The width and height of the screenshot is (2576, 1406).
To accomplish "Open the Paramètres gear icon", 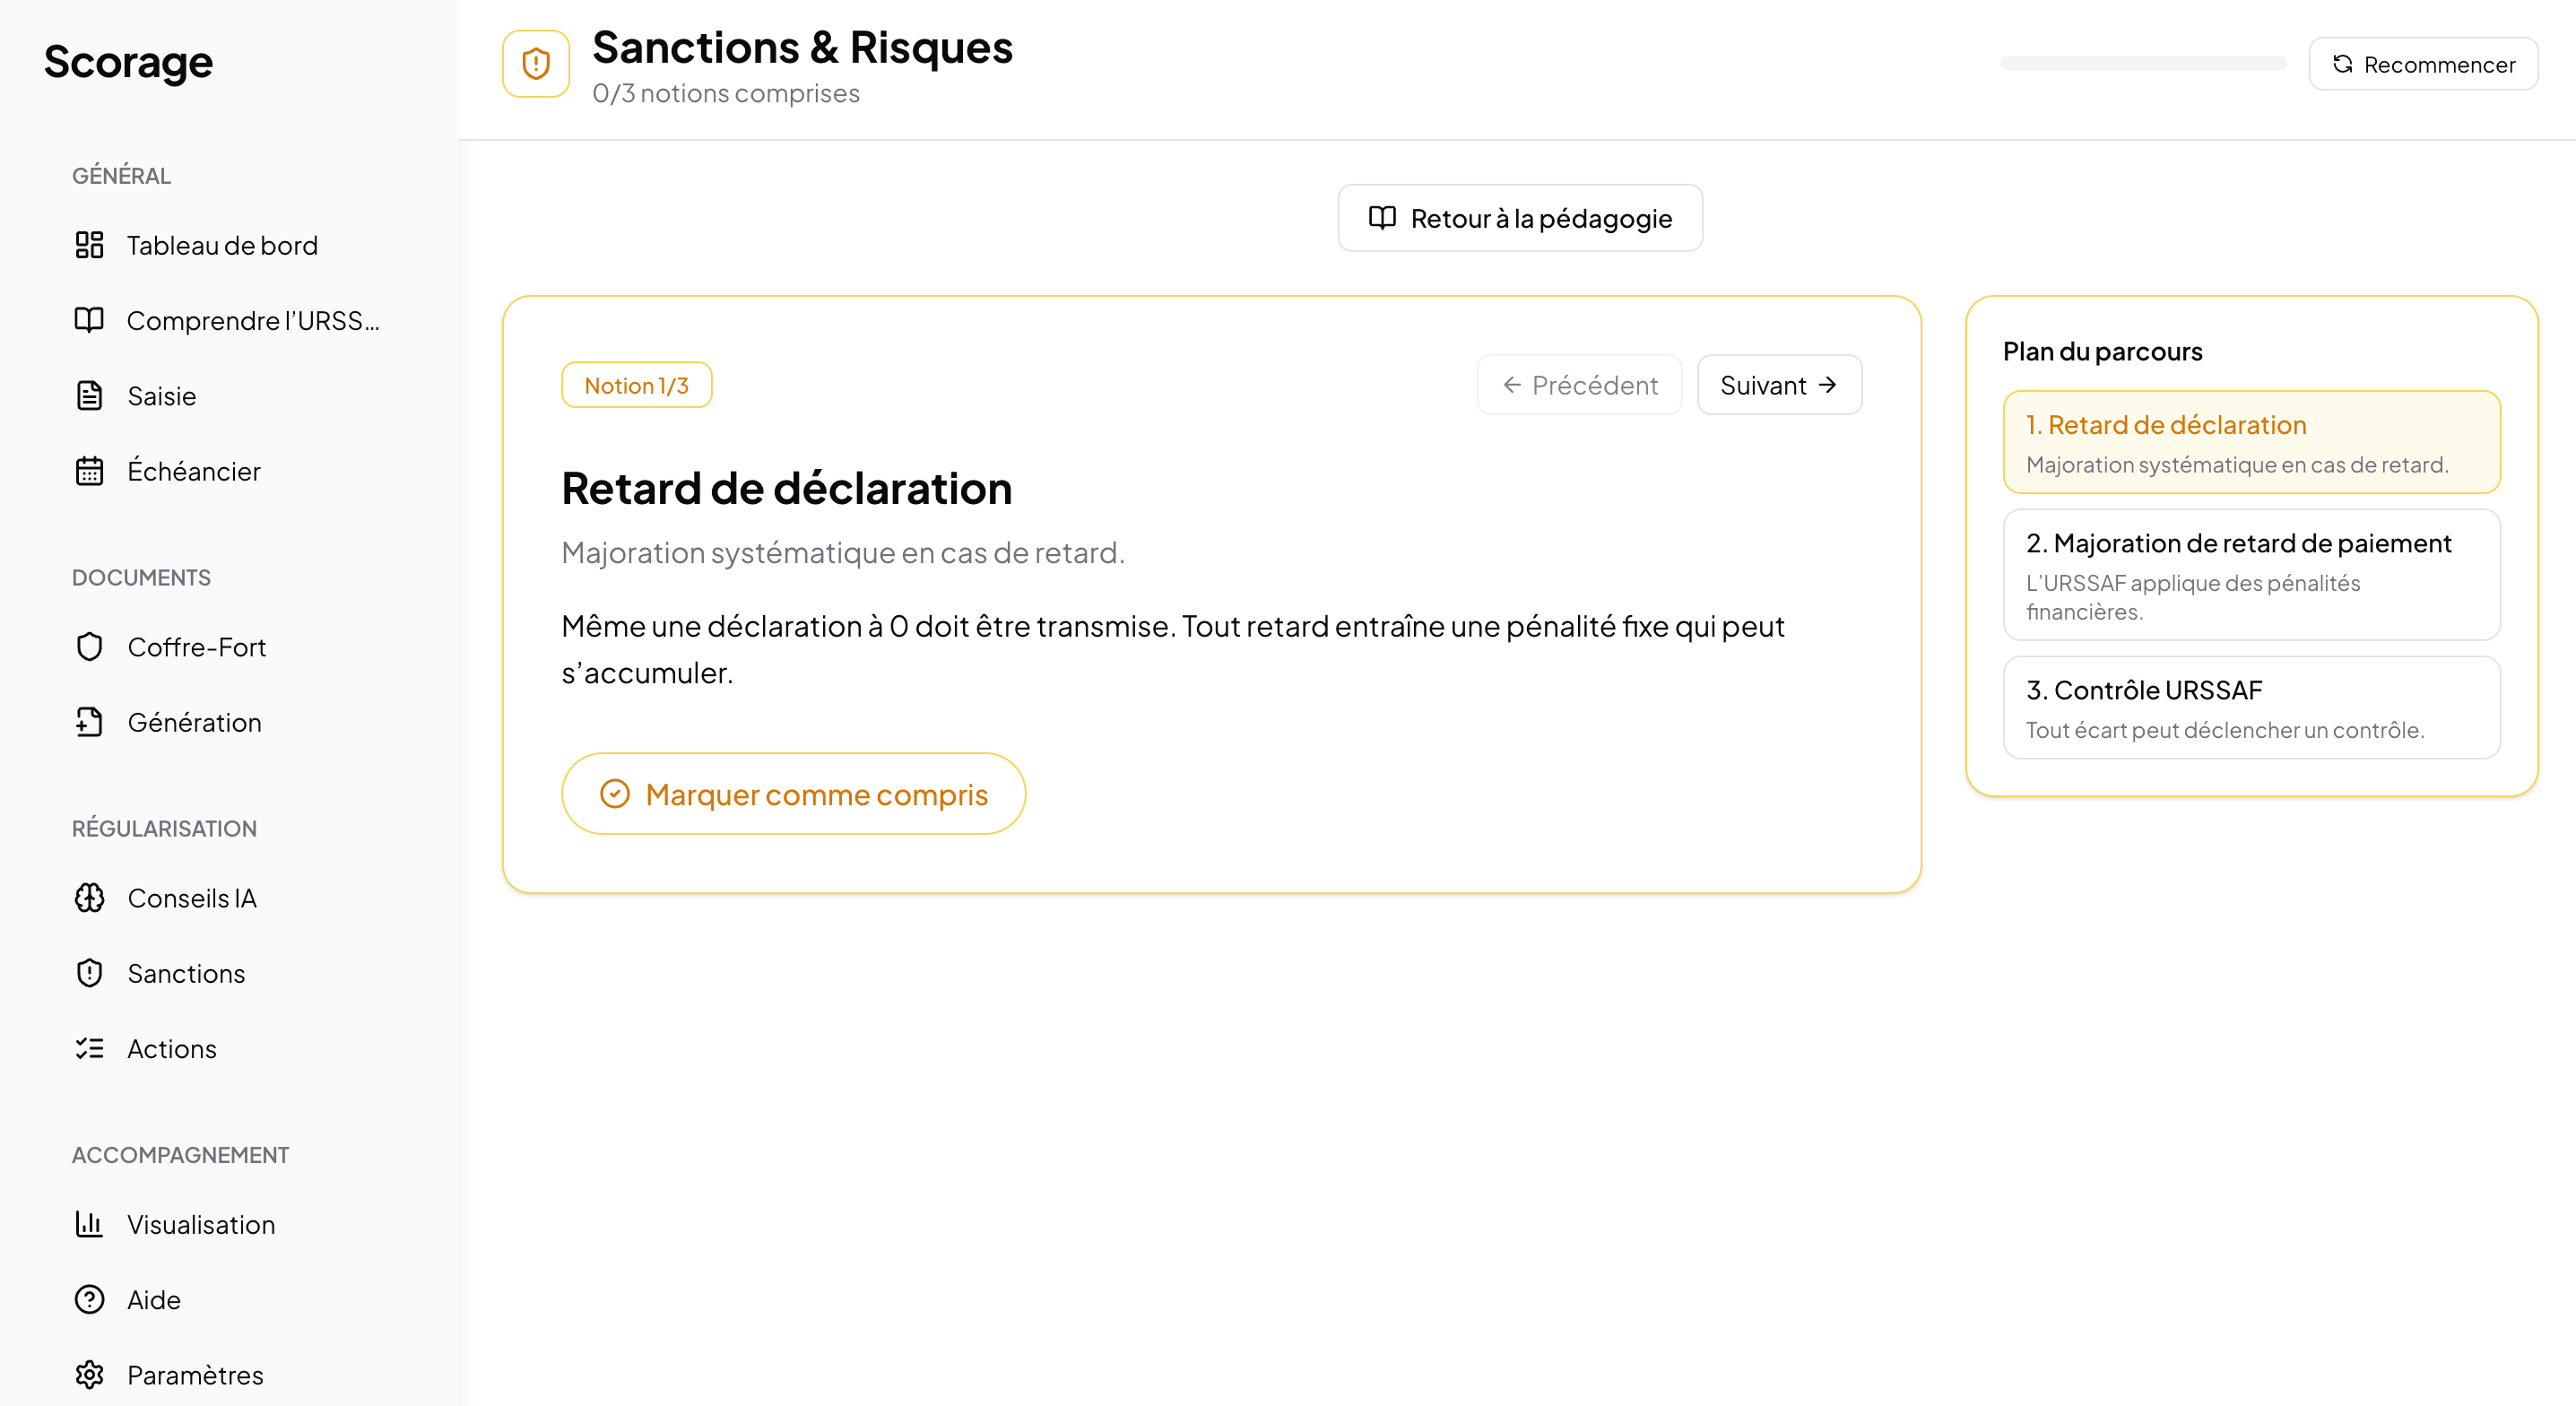I will (x=90, y=1375).
